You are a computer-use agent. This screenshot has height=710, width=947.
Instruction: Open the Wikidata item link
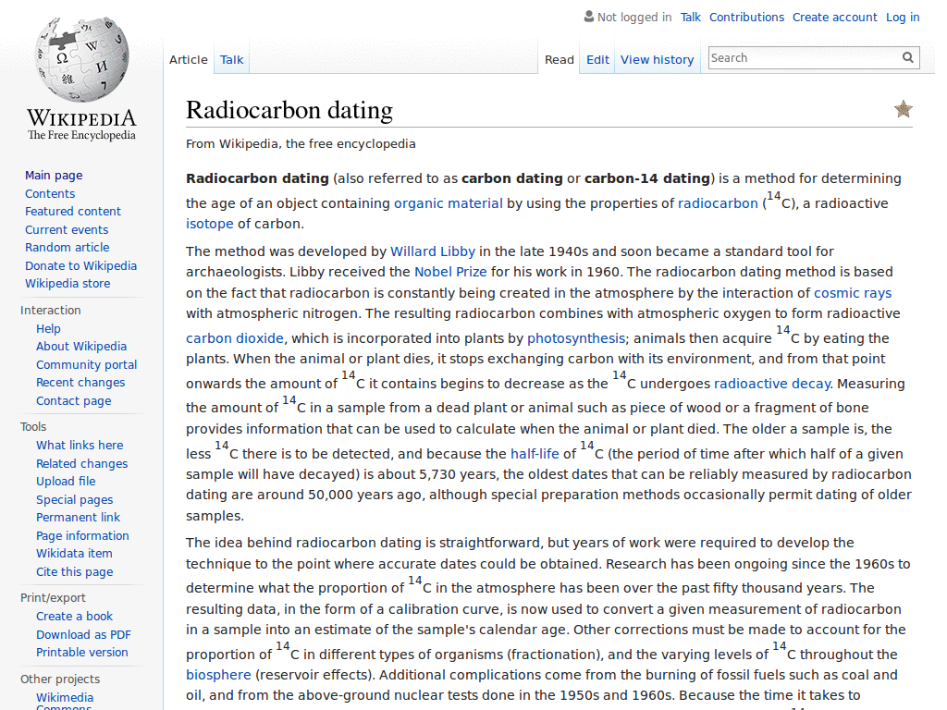coord(74,553)
